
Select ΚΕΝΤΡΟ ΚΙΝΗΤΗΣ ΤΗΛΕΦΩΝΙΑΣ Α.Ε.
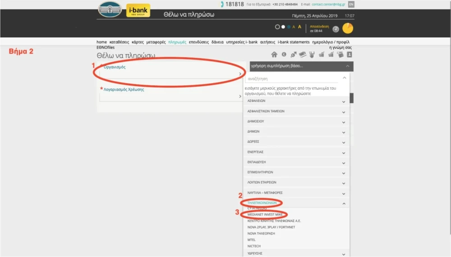click(x=274, y=221)
